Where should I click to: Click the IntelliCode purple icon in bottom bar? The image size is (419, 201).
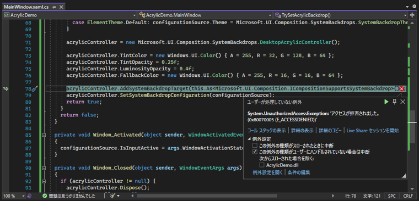point(30,196)
